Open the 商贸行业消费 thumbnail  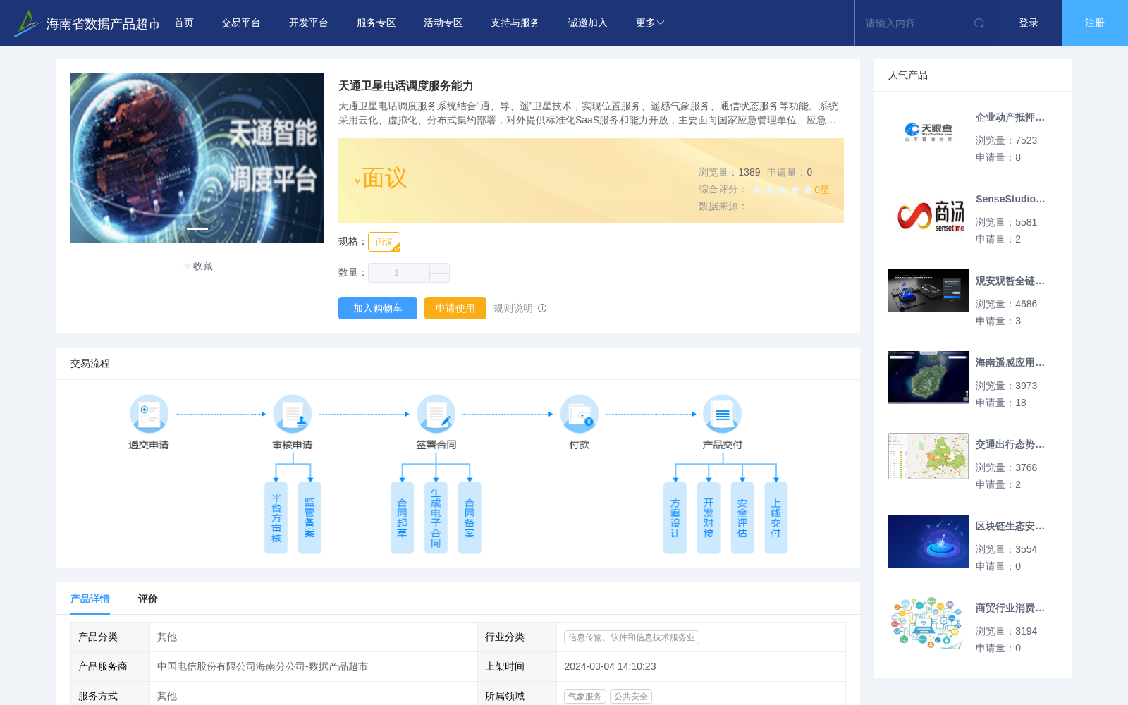tap(928, 623)
